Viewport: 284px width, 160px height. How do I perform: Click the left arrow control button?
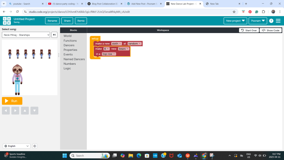pos(6,111)
